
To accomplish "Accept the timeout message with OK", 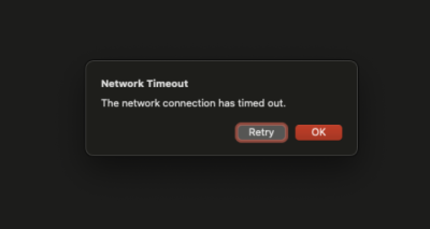I will 319,132.
